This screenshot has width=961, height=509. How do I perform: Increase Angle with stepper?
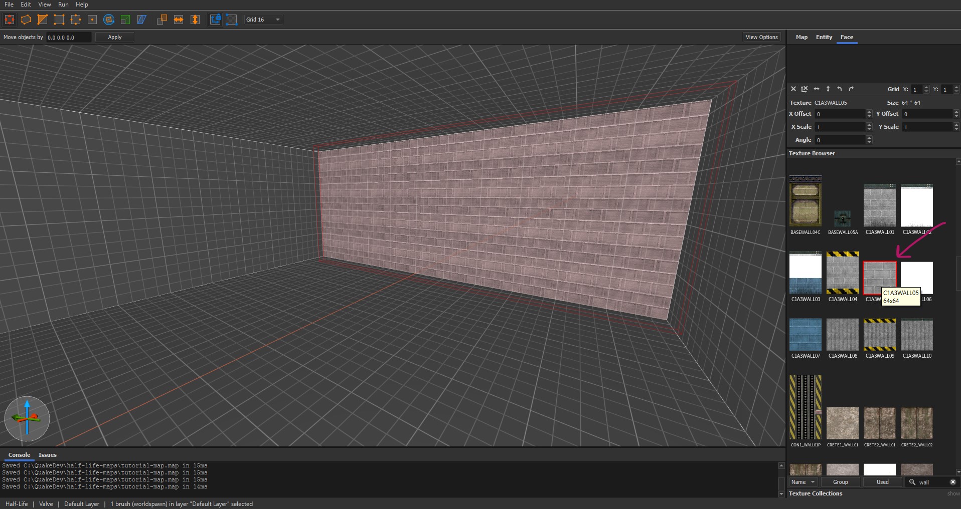(869, 138)
